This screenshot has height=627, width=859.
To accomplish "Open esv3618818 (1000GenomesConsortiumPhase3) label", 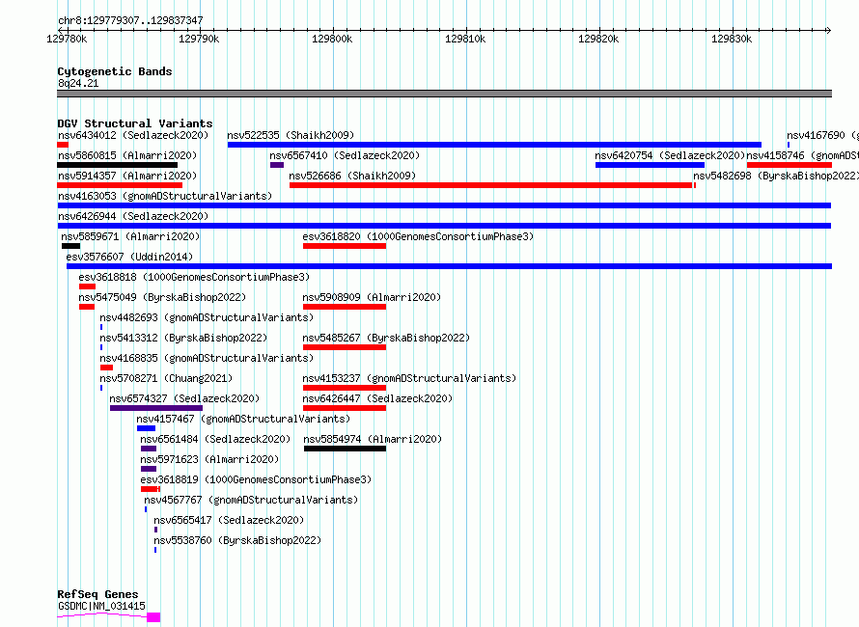I will pyautogui.click(x=194, y=277).
